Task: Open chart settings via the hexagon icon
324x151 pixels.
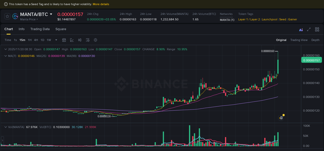Action: coord(95,40)
